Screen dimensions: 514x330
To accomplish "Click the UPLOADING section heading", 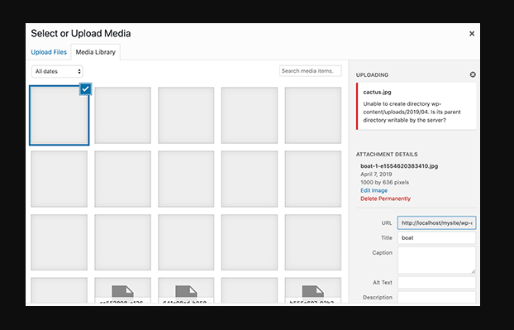I will pos(372,75).
